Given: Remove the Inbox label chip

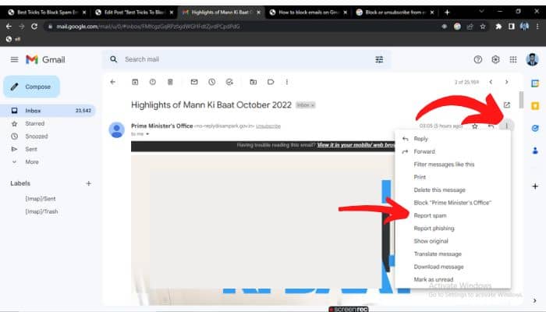Looking at the screenshot, I should [x=313, y=105].
